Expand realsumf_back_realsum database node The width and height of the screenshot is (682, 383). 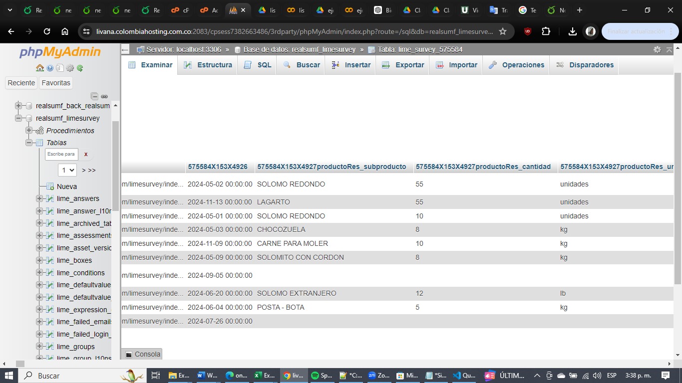click(x=18, y=106)
